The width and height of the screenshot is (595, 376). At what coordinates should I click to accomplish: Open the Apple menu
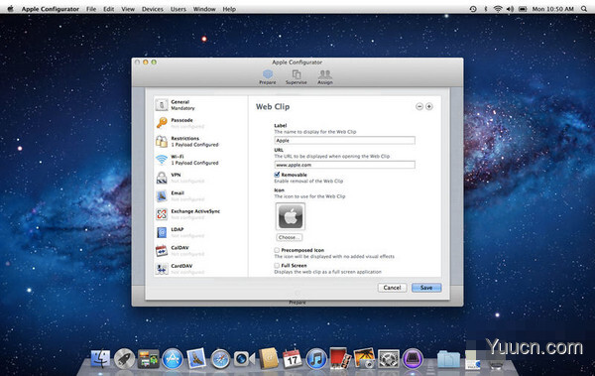(x=11, y=9)
